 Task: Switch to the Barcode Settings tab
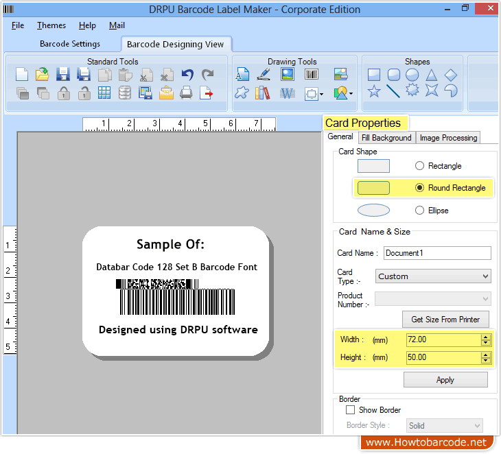point(70,44)
